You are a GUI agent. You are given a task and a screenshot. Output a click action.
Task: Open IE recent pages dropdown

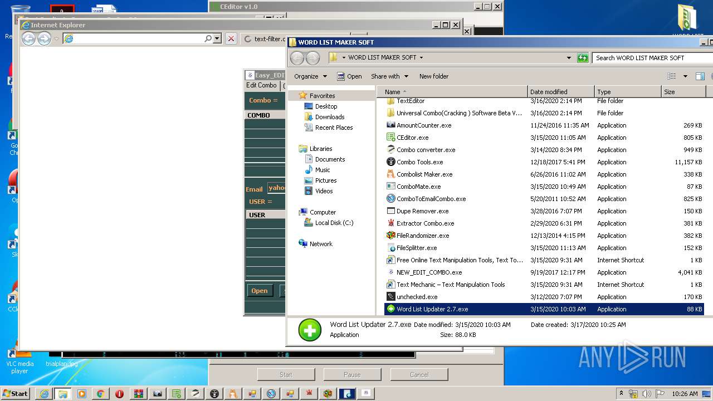(56, 38)
